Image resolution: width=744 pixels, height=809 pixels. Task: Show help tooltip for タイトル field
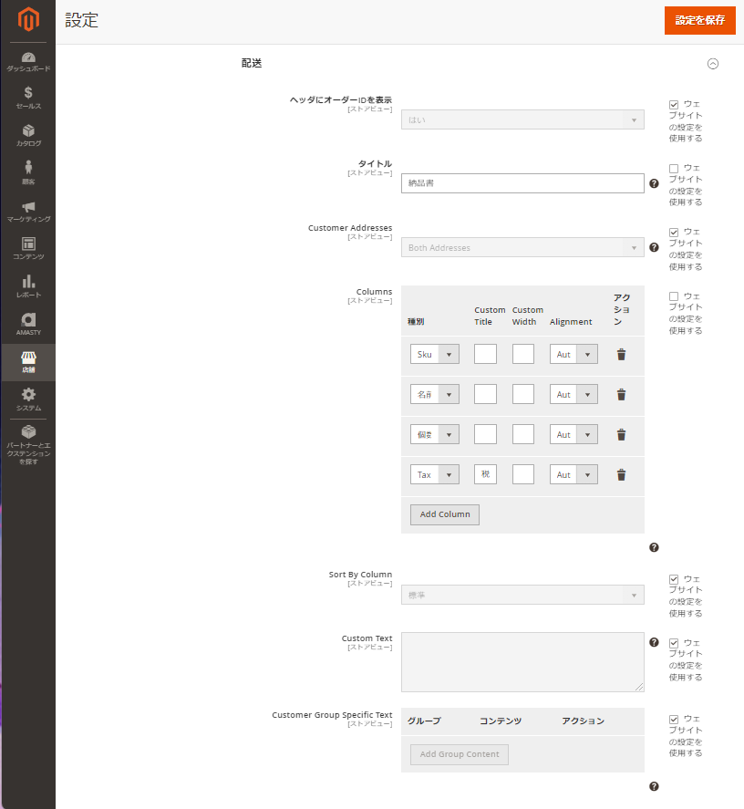pyautogui.click(x=654, y=183)
